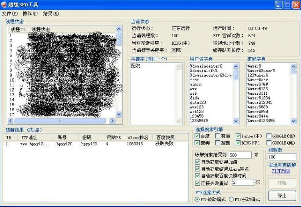
Task: Open the 结果(R) menu
Action: point(51,14)
